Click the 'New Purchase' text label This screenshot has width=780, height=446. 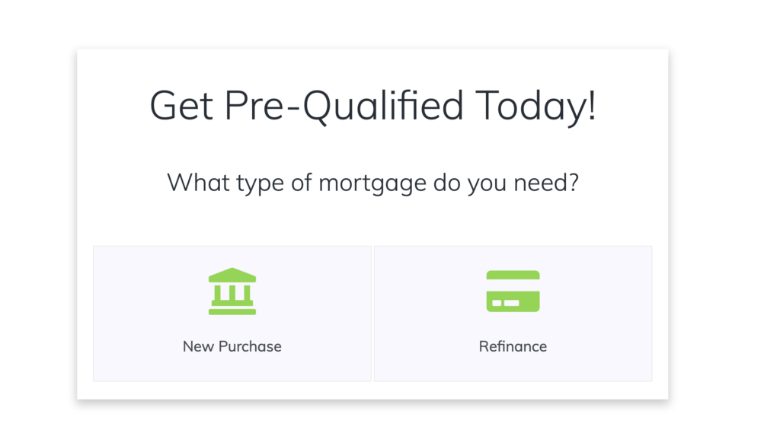click(232, 346)
